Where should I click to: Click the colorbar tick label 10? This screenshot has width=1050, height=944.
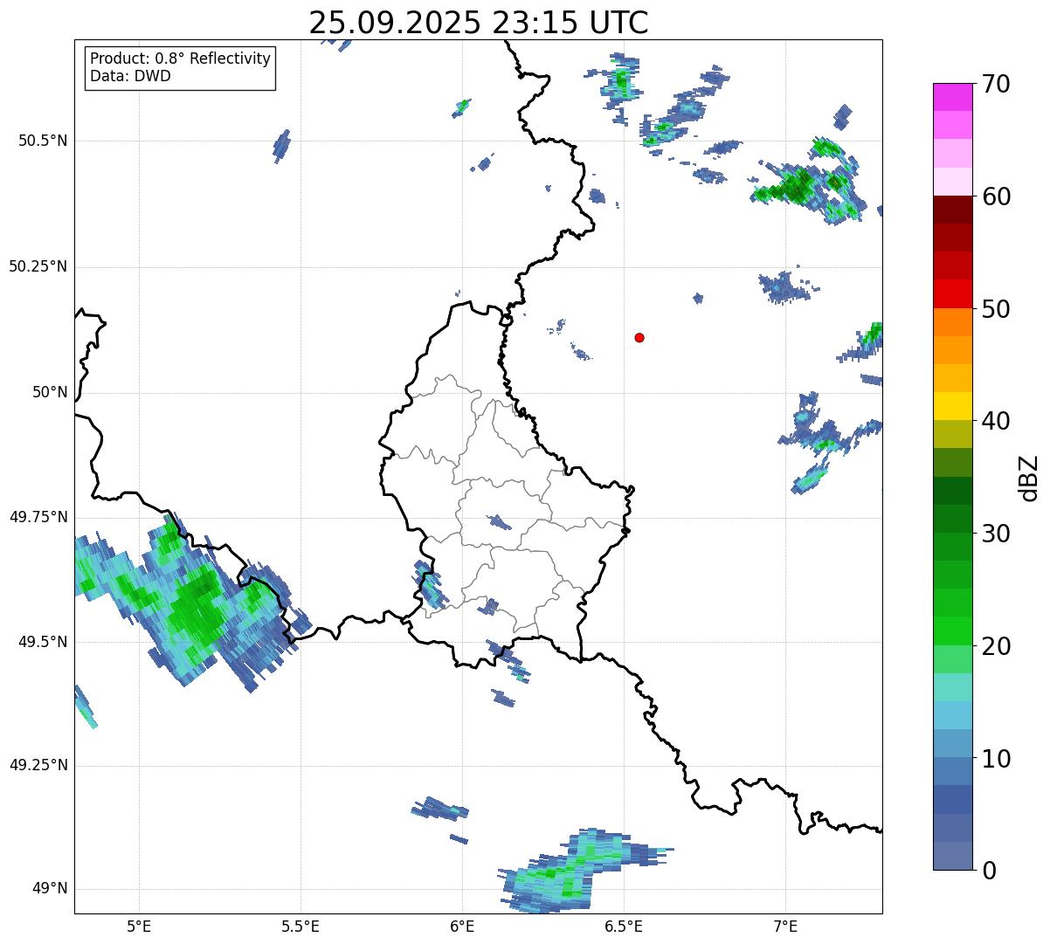[x=995, y=759]
